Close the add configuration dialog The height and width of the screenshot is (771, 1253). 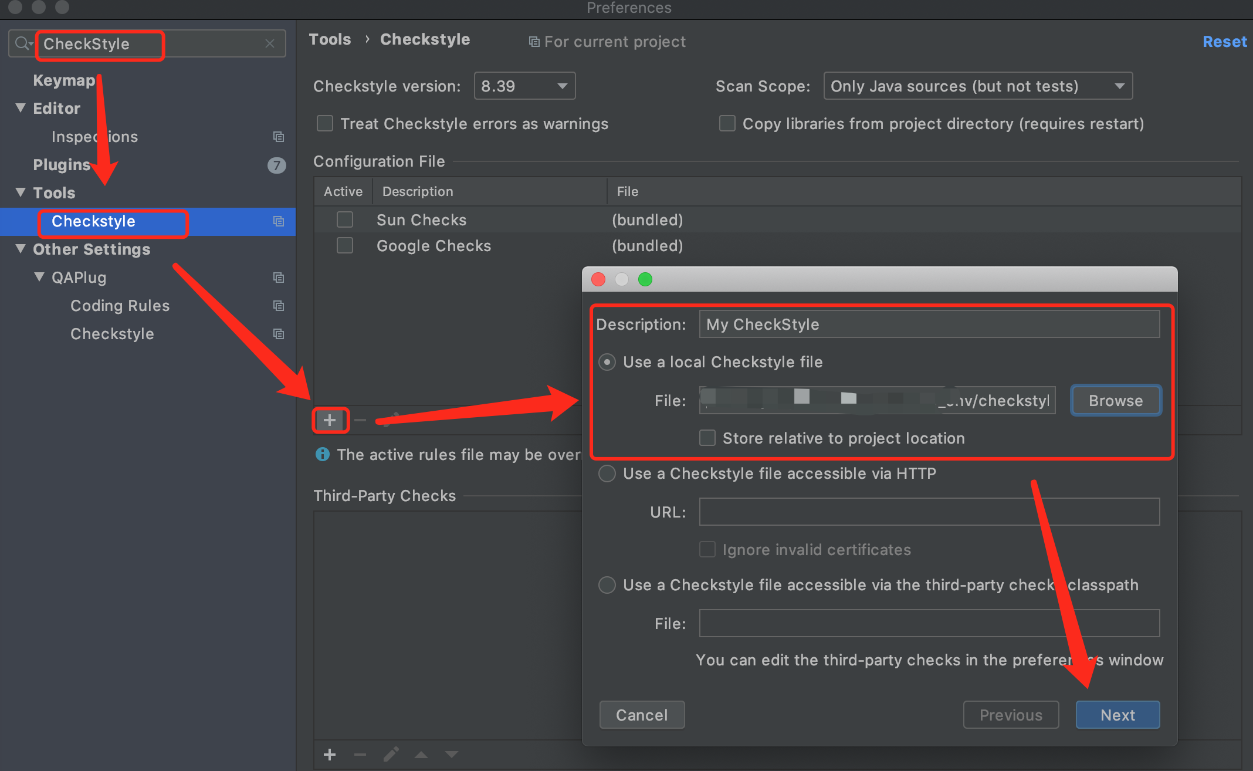pyautogui.click(x=598, y=279)
